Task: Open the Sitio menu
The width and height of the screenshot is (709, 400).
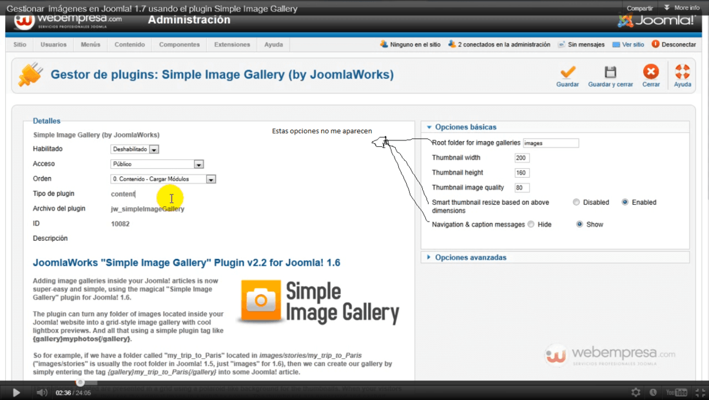Action: pyautogui.click(x=20, y=44)
